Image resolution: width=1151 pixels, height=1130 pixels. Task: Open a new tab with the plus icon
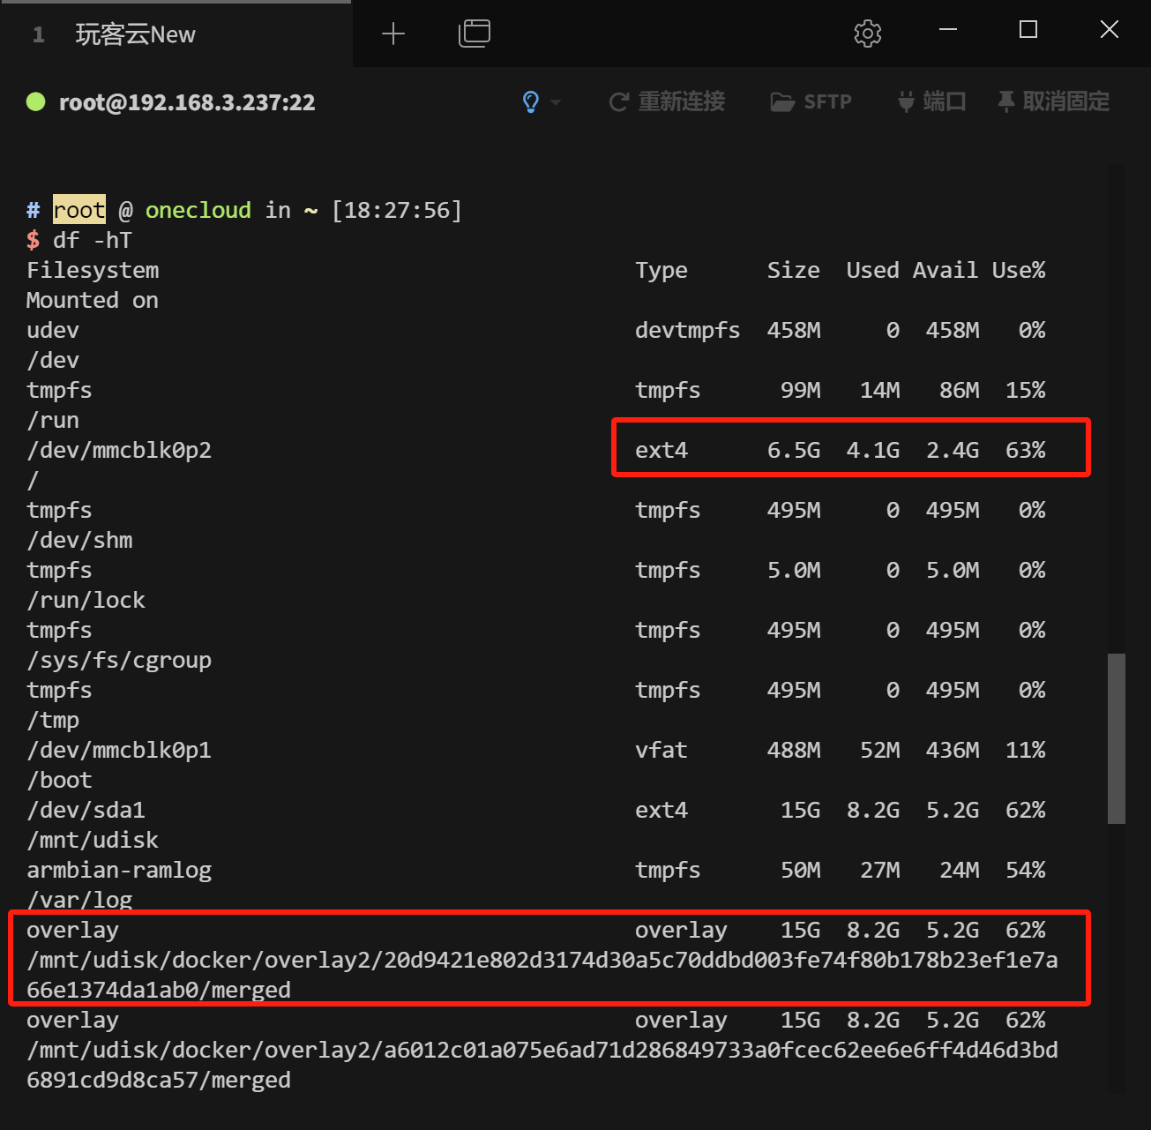(393, 34)
